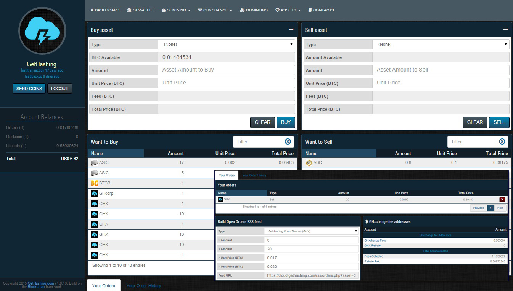Expand the GHMINING menu
The height and width of the screenshot is (291, 513).
[176, 10]
